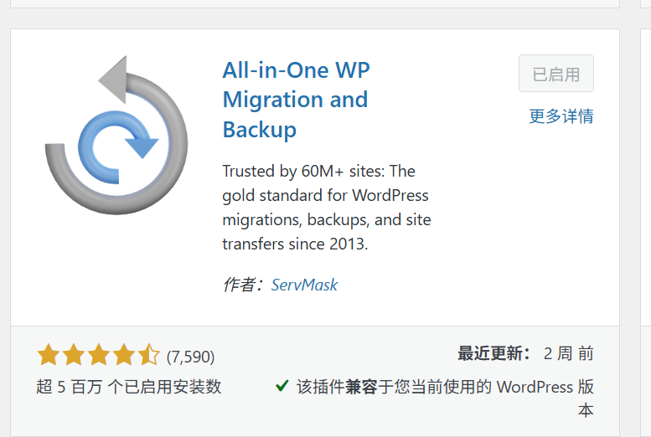Visit the ServMask author link
651x437 pixels.
[x=304, y=285]
